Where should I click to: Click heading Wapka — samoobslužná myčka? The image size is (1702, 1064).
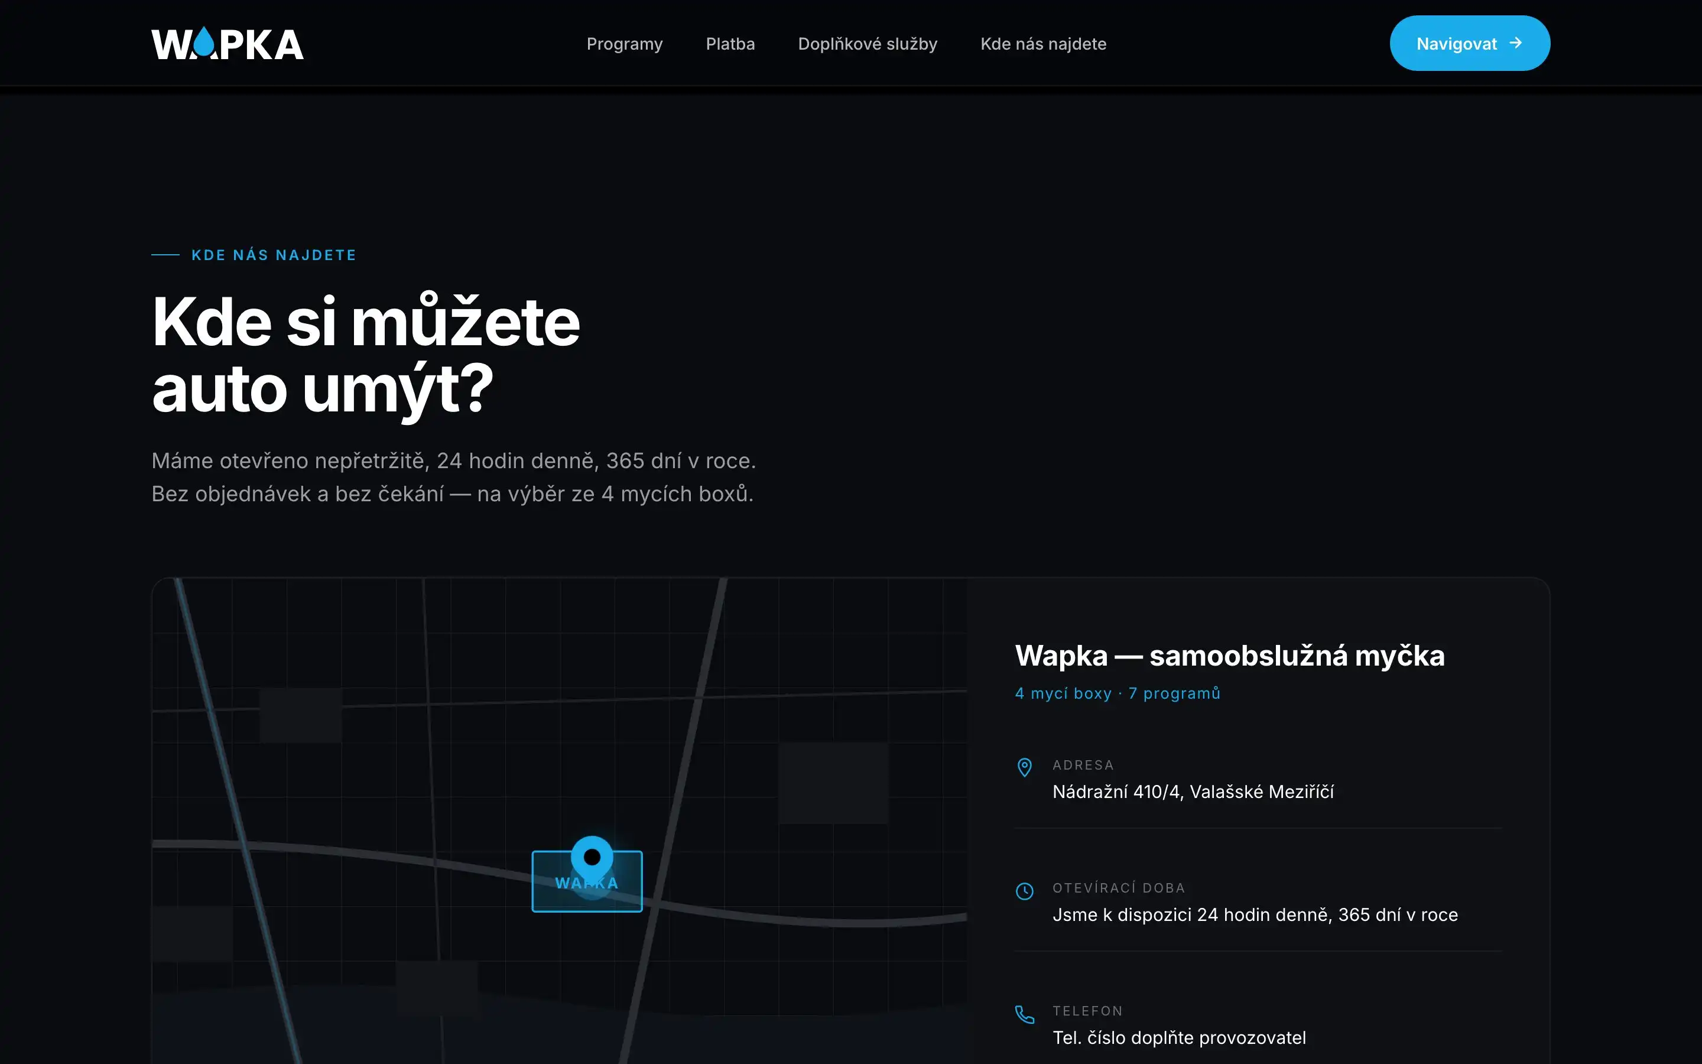1229,655
